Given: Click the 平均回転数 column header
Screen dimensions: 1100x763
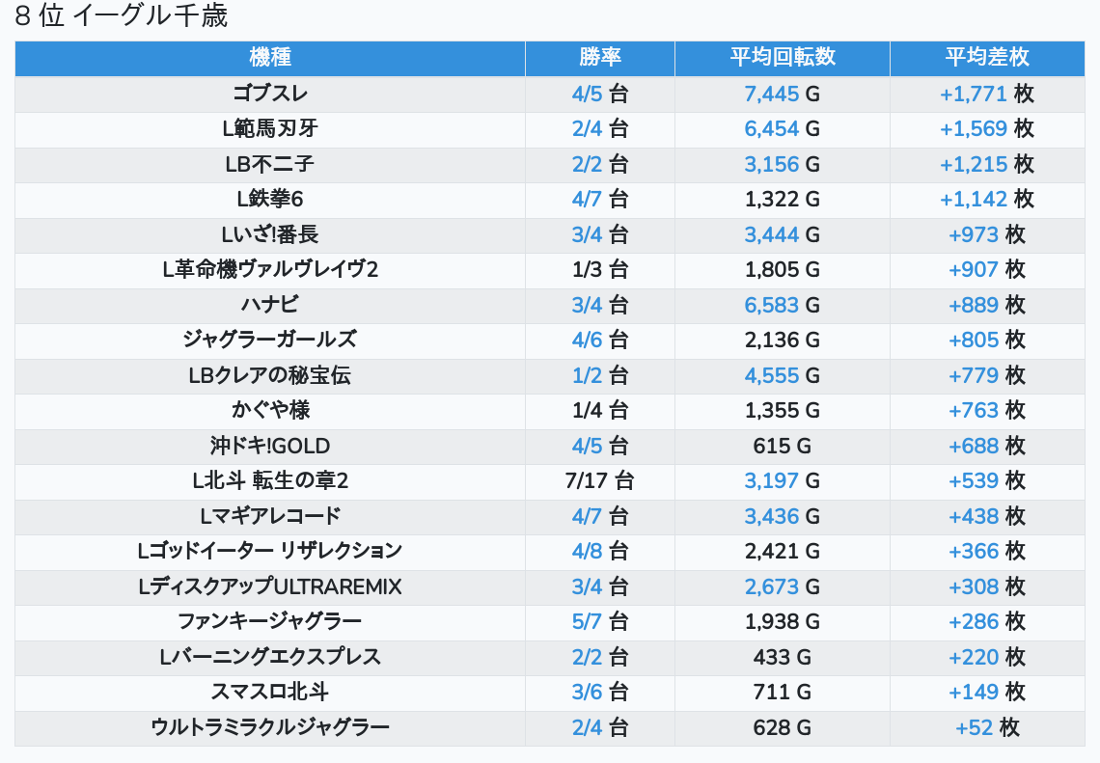Looking at the screenshot, I should coord(782,58).
